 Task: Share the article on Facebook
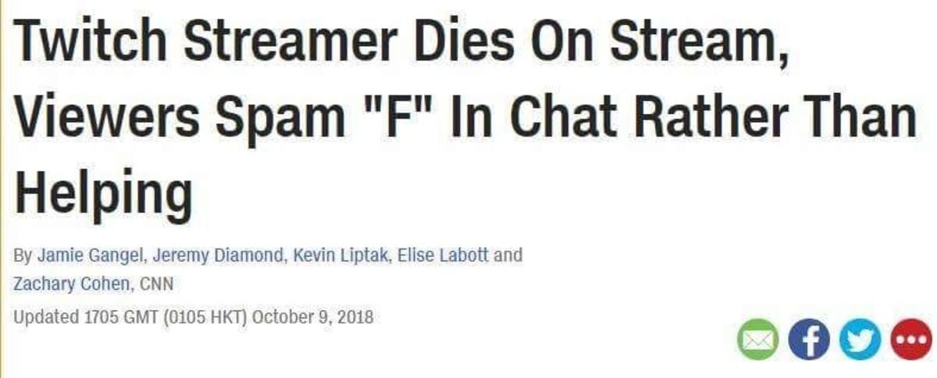[x=808, y=340]
